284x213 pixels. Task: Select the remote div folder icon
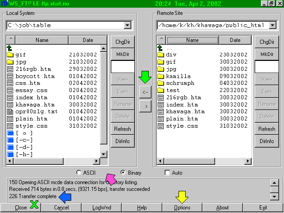tap(160, 55)
